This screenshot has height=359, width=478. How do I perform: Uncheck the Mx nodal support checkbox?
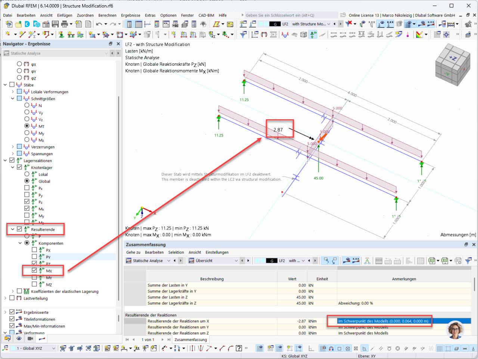pos(27,209)
